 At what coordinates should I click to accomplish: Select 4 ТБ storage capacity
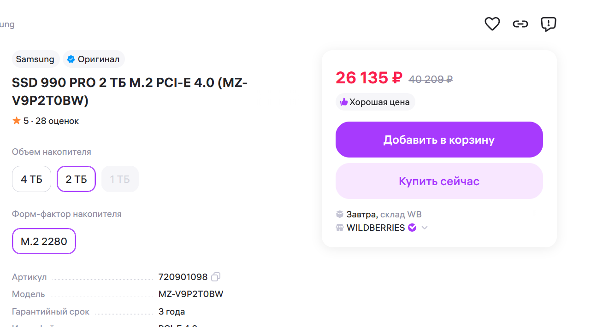coord(31,179)
